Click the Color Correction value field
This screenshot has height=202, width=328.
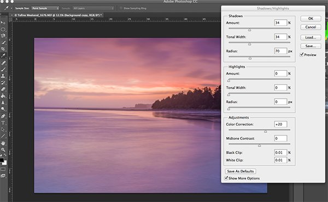point(280,124)
